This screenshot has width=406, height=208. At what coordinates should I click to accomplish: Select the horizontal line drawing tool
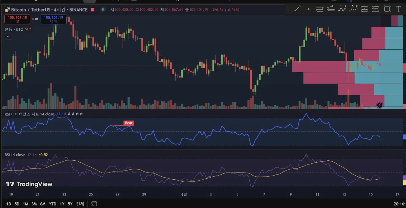point(308,9)
